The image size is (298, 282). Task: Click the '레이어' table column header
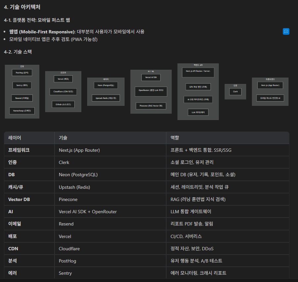point(29,138)
